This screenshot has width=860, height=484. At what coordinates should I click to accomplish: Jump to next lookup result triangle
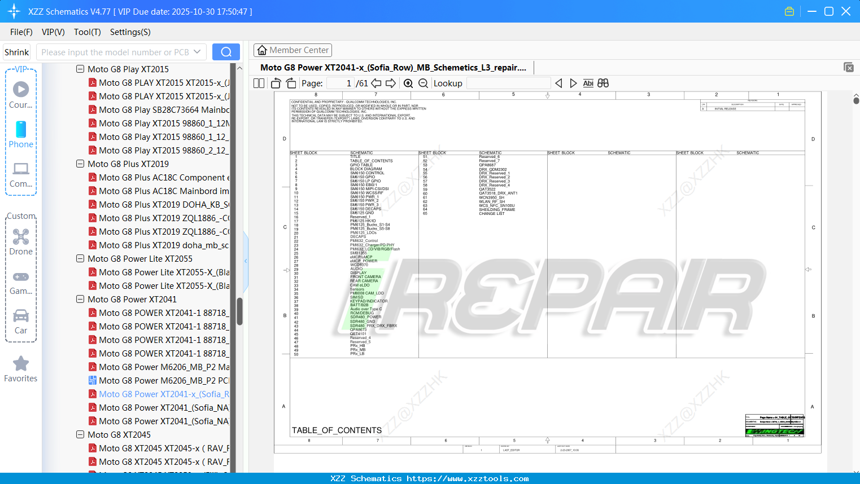pyautogui.click(x=573, y=83)
